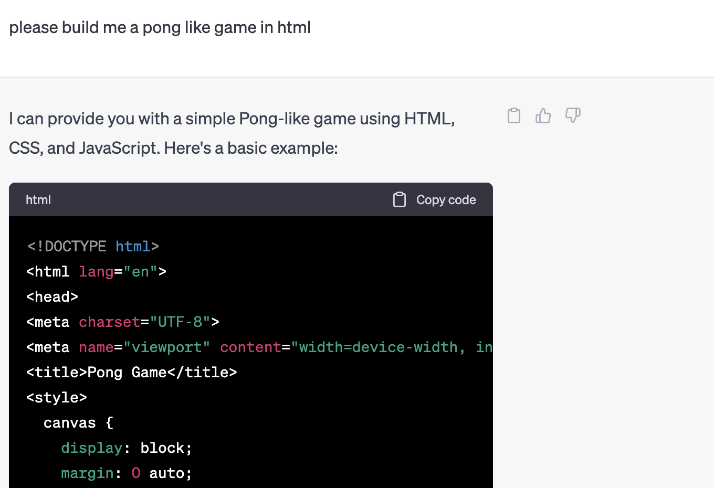Screen dimensions: 714x488
Task: Click the 'CSS, and JavaScript' response line
Action: [x=173, y=148]
